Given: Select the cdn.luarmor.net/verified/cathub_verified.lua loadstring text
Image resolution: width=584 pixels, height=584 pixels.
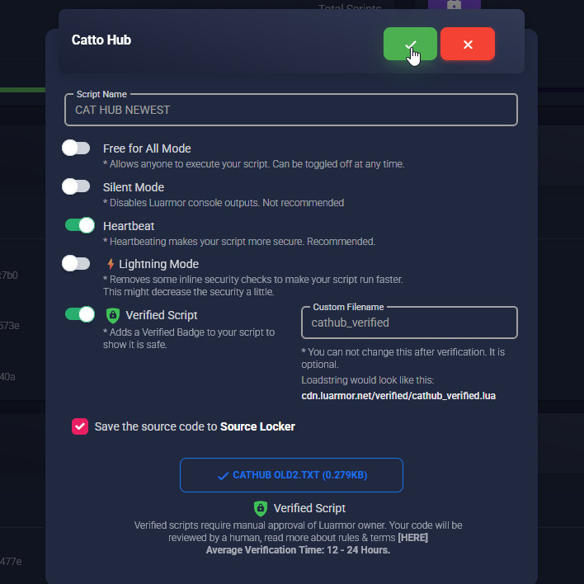Looking at the screenshot, I should coord(398,396).
